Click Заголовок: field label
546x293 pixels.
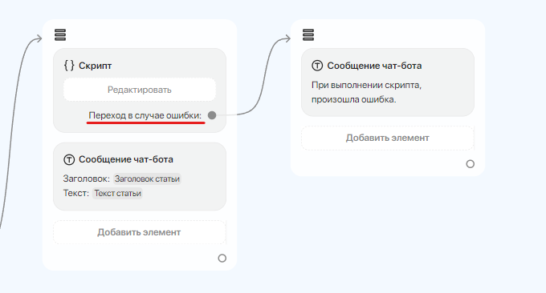pos(87,179)
